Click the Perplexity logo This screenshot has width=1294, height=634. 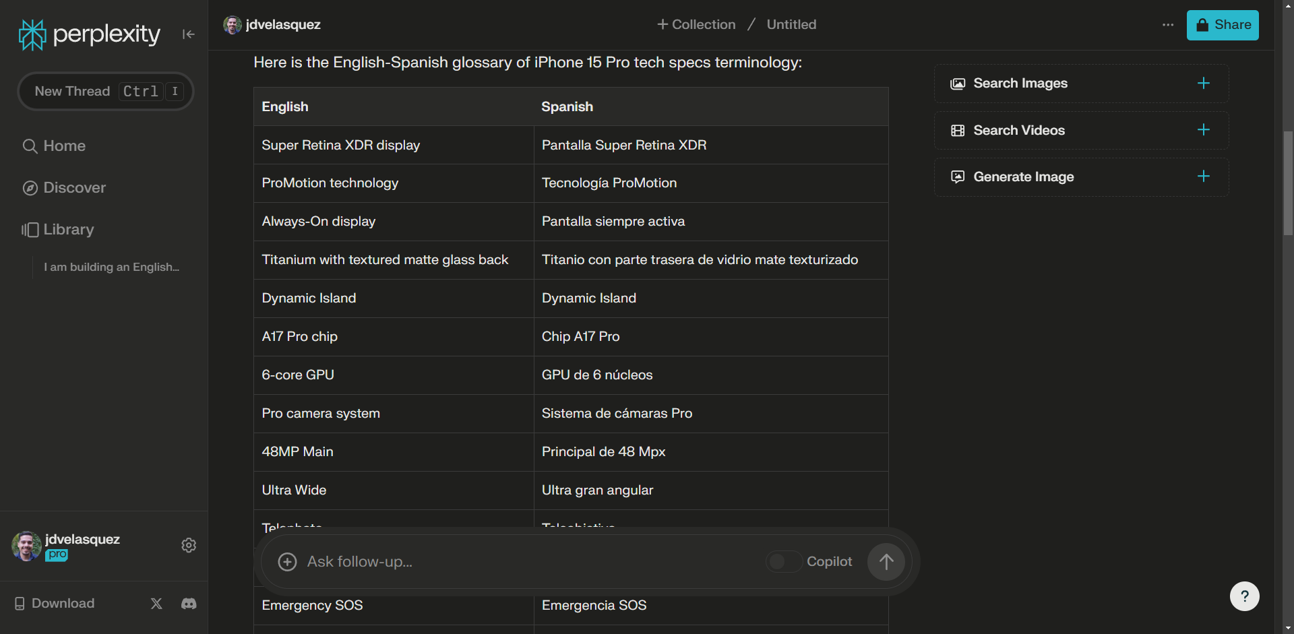click(x=90, y=34)
